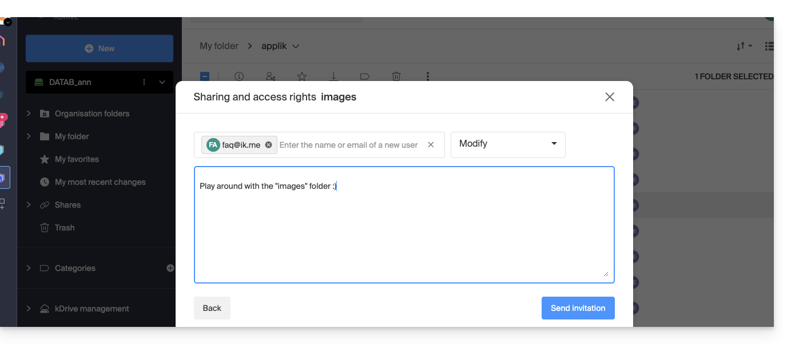Open My favorites in the sidebar

[77, 159]
